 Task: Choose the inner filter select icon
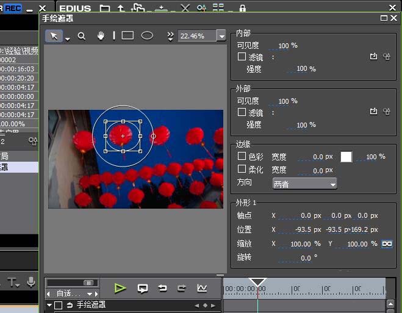[373, 56]
